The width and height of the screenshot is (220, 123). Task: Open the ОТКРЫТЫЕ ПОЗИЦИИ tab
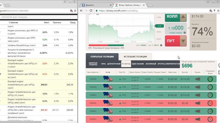pyautogui.click(x=102, y=57)
